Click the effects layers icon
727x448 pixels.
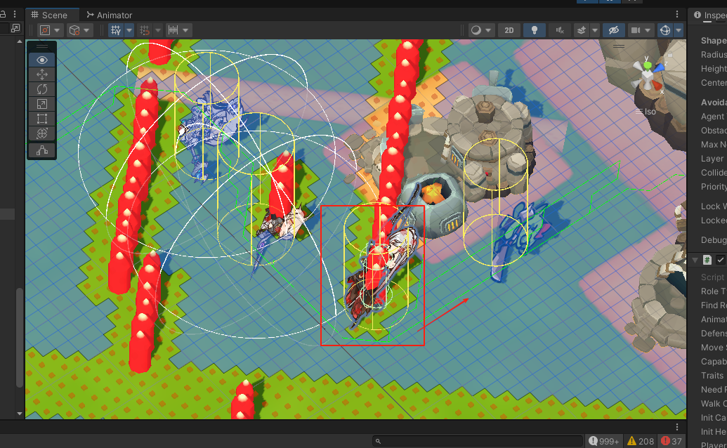click(581, 31)
